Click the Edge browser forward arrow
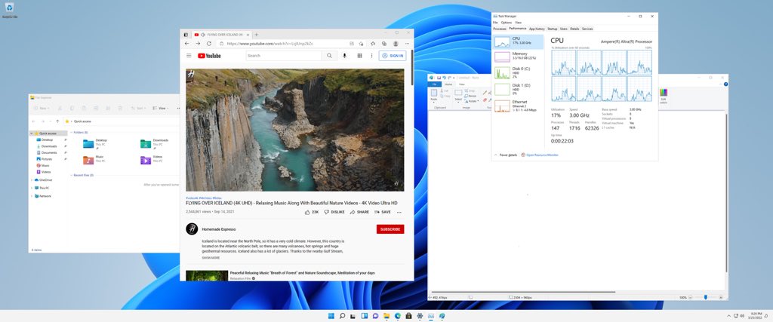The width and height of the screenshot is (773, 322). click(x=199, y=43)
